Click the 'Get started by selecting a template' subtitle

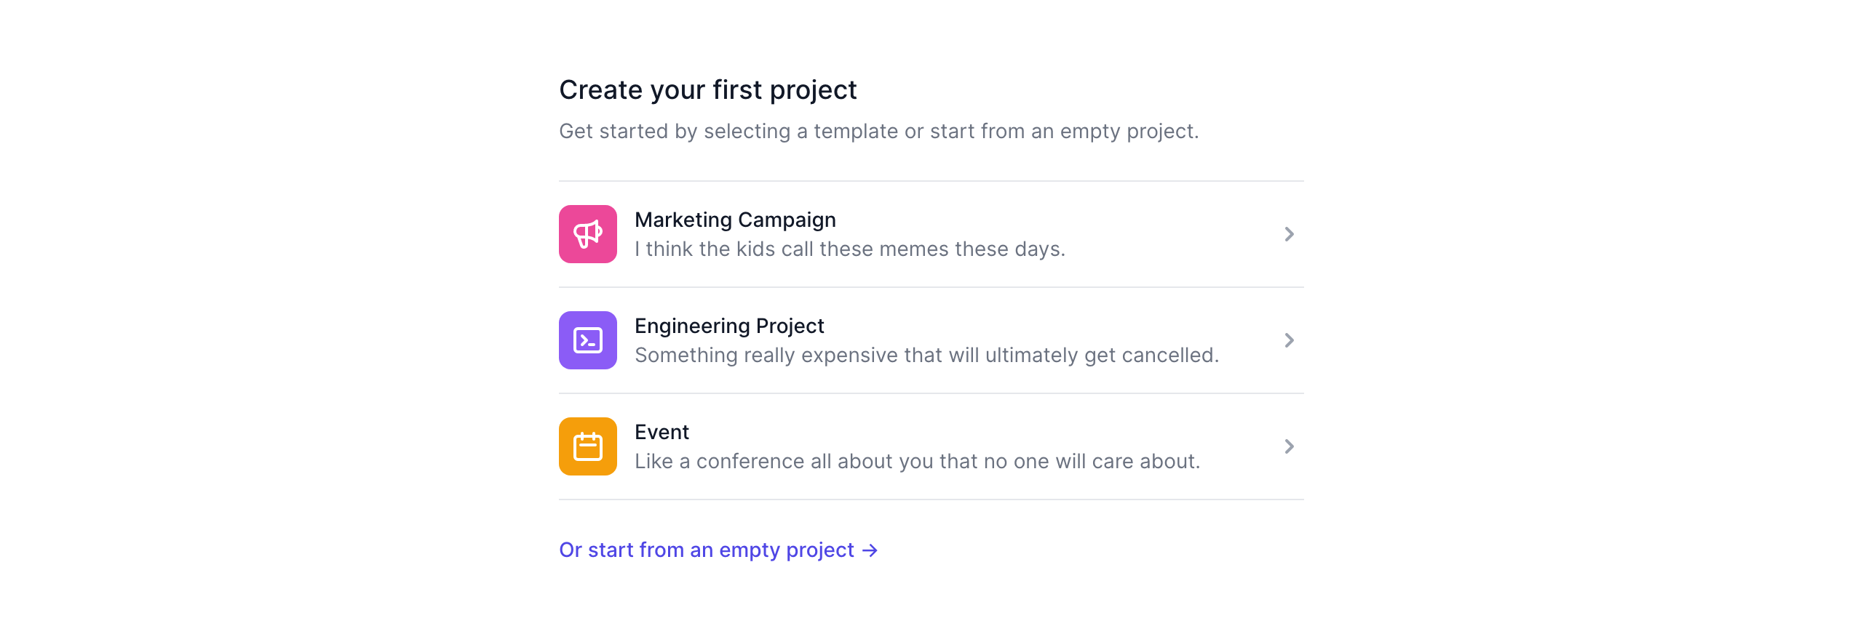(x=878, y=132)
